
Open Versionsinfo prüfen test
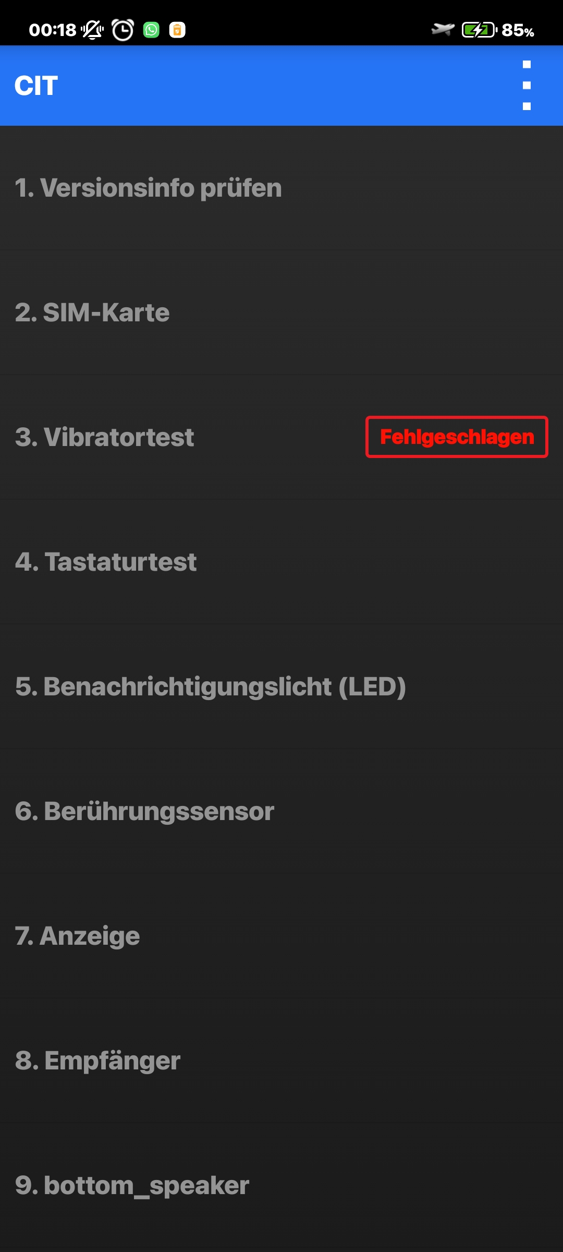281,188
